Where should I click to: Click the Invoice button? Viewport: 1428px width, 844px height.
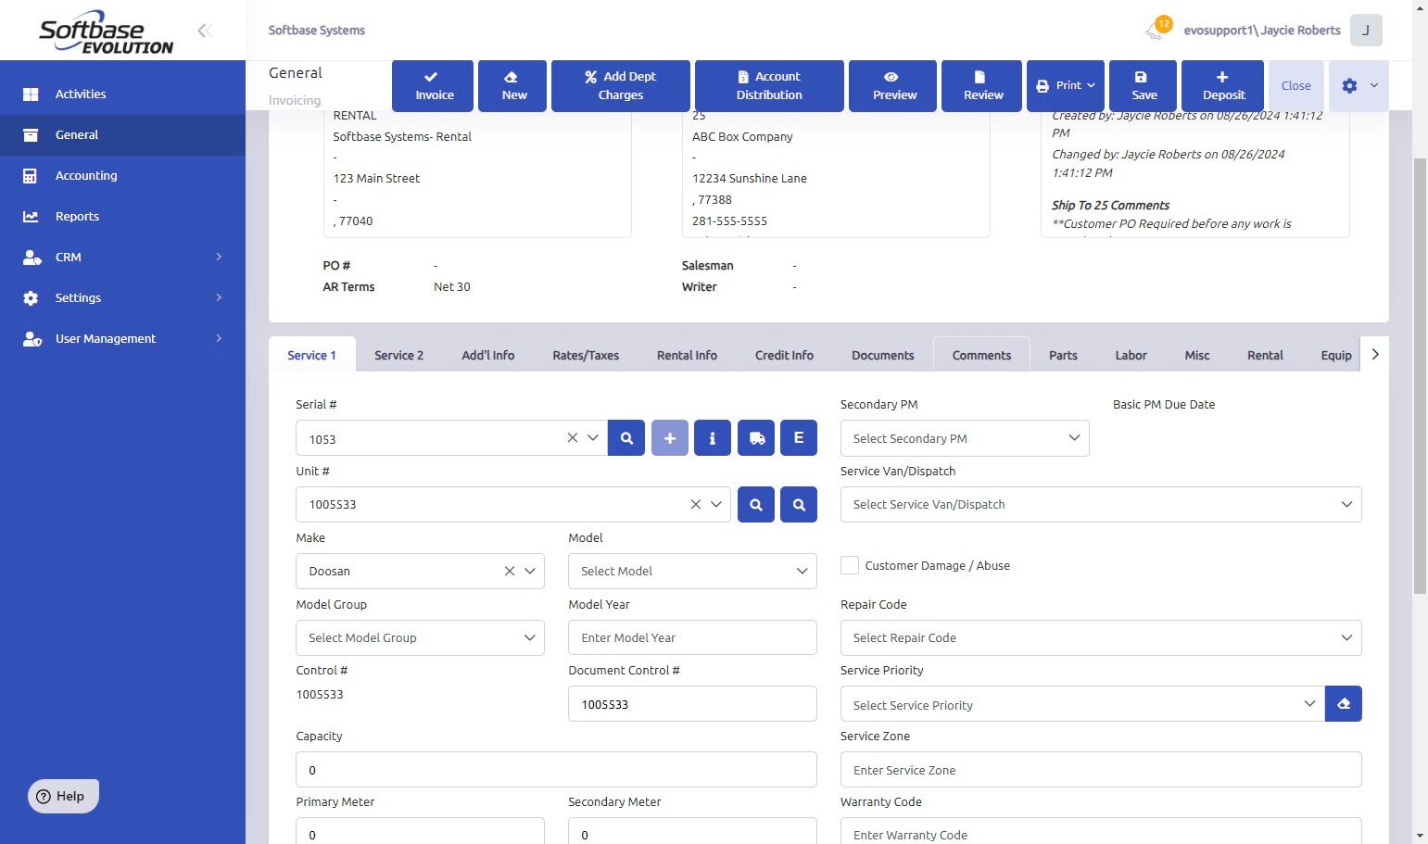click(x=433, y=86)
